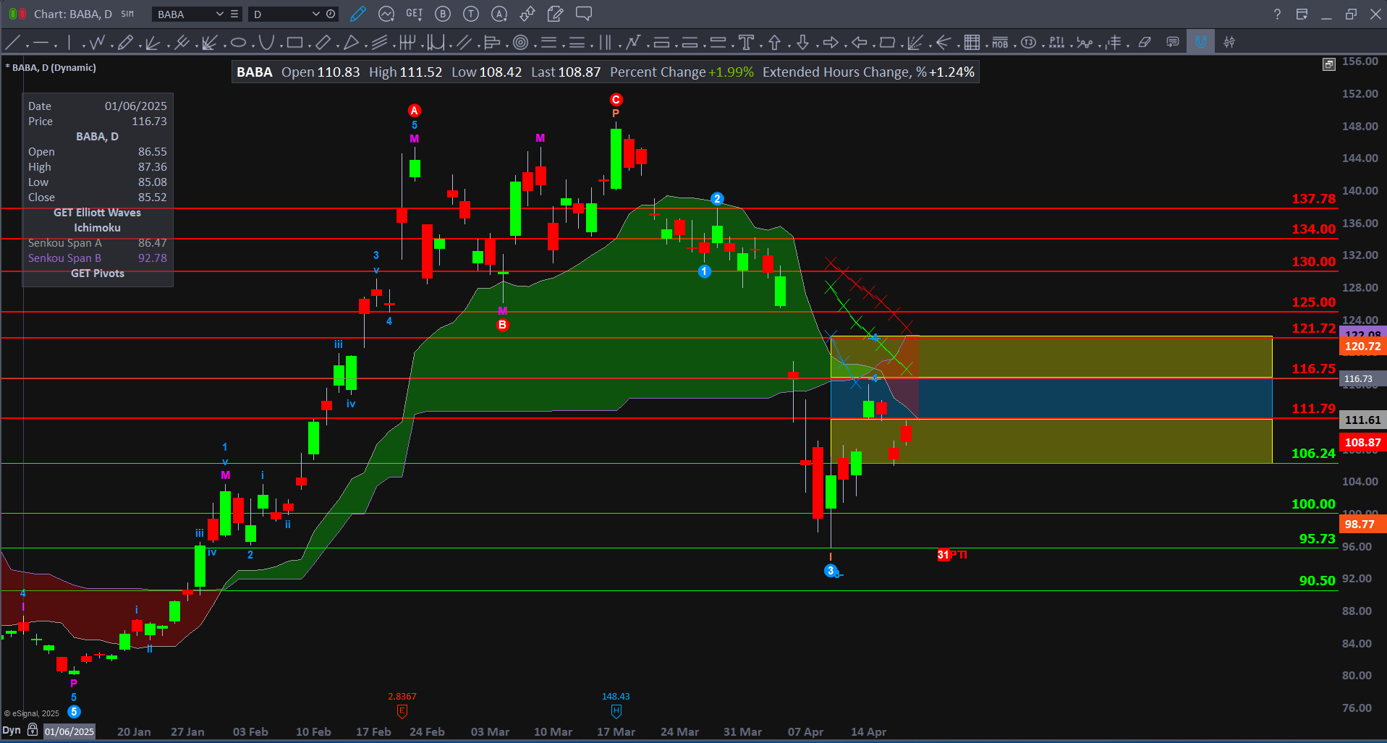Open the BABA symbol dropdown
Screen dimensions: 1387x743
[x=220, y=14]
